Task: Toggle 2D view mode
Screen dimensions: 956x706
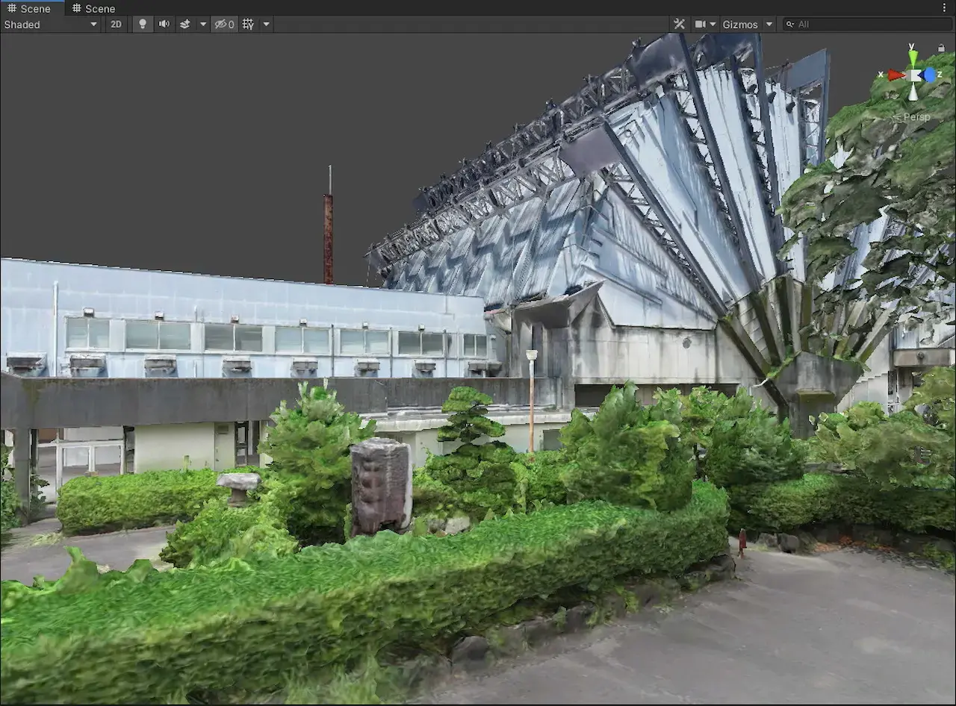Action: 116,24
